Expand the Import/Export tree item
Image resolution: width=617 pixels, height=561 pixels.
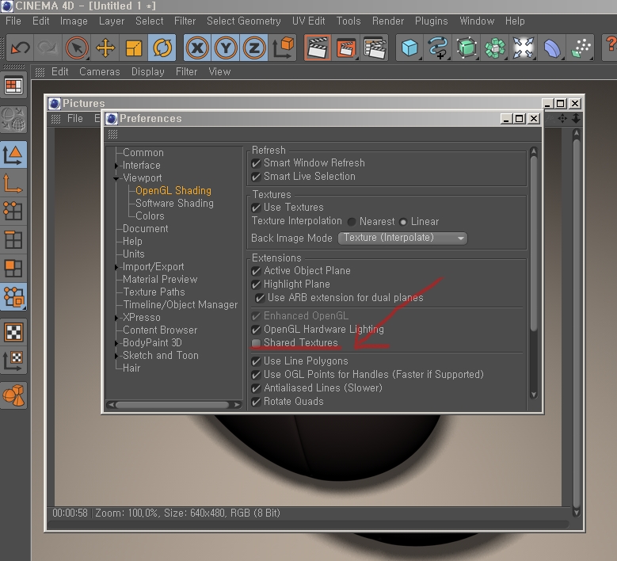click(116, 267)
